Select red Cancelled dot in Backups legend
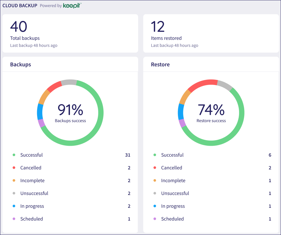The width and height of the screenshot is (281, 235). [14, 168]
